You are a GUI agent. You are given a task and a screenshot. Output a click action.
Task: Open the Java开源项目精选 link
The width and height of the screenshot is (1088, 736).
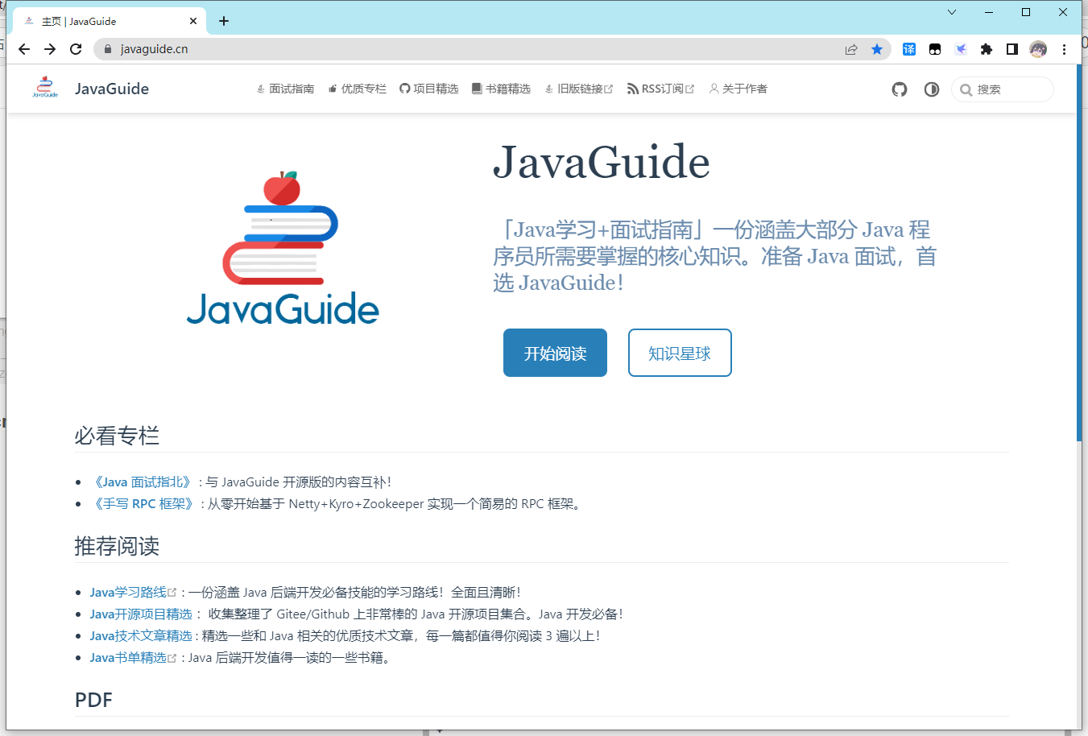[141, 614]
